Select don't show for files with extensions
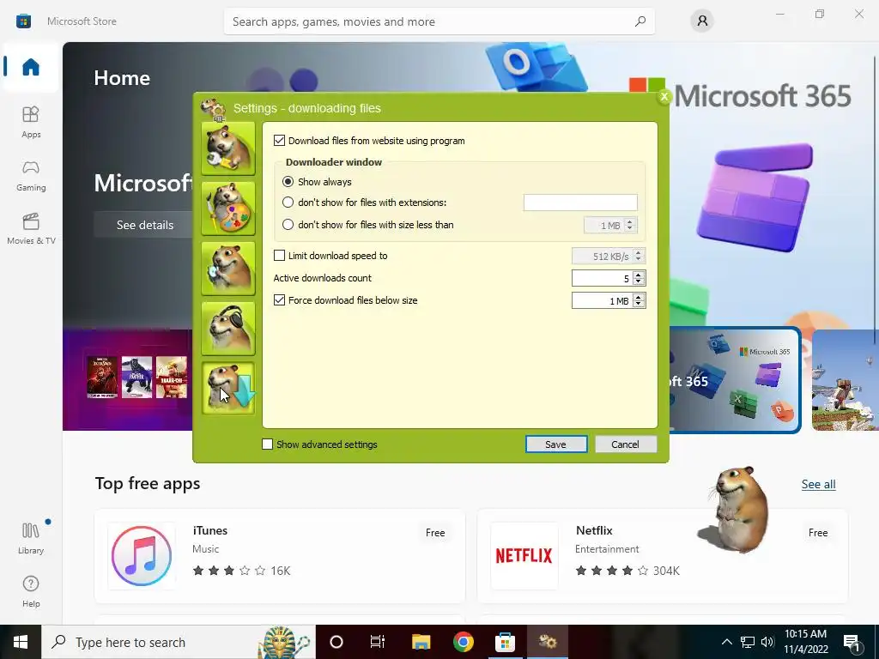 pos(288,203)
